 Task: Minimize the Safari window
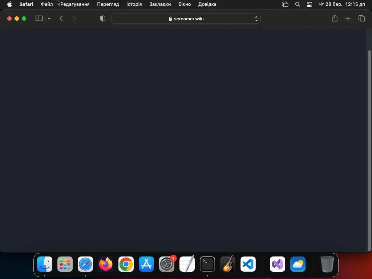coord(17,19)
